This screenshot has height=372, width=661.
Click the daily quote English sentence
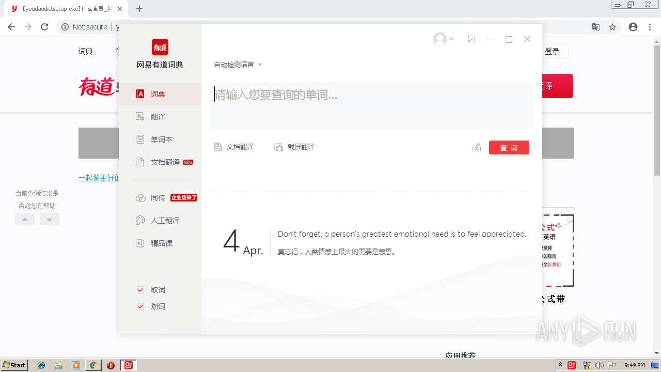402,234
